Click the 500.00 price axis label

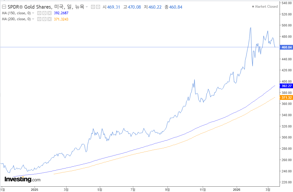pyautogui.click(x=287, y=25)
